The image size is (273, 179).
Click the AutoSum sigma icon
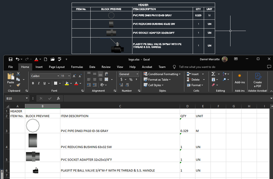coord(213,74)
